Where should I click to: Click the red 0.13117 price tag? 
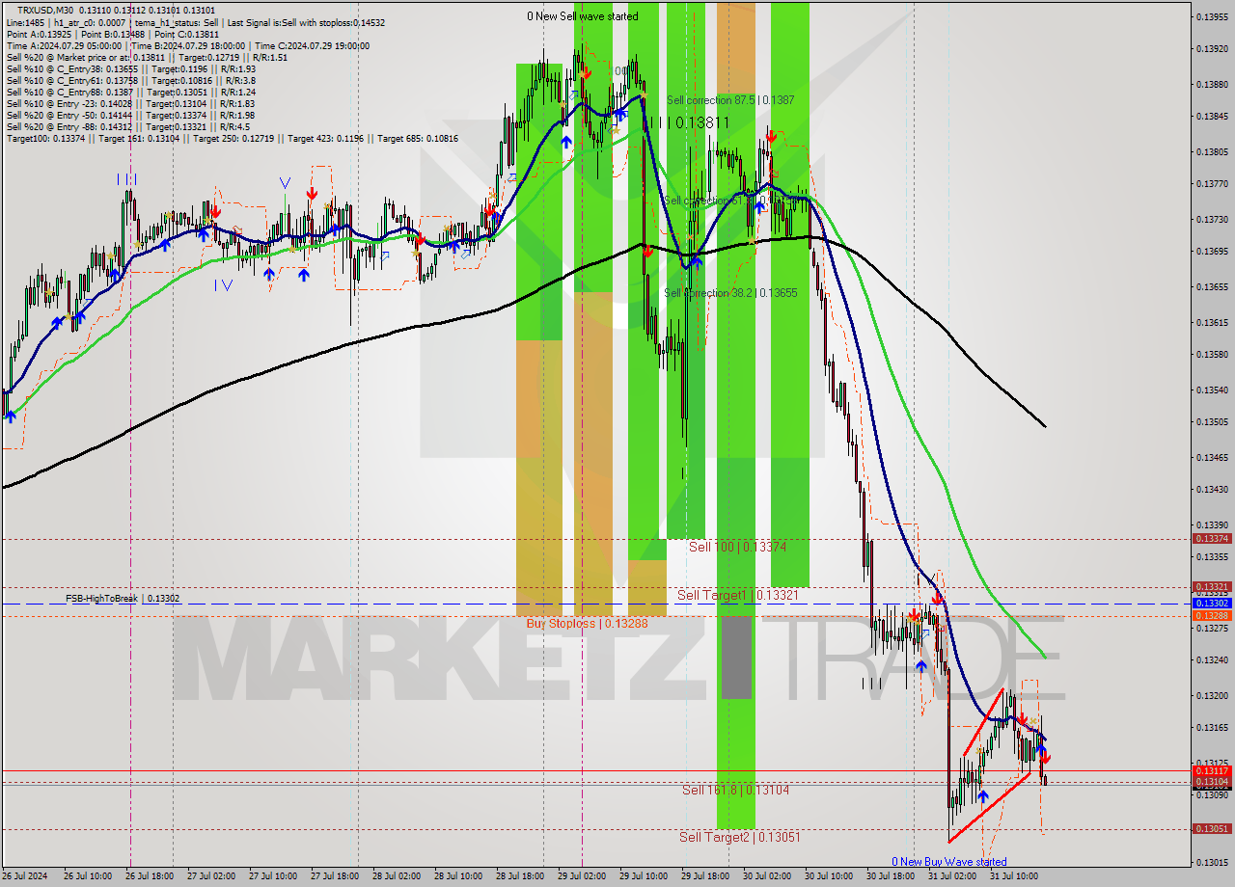click(1212, 770)
